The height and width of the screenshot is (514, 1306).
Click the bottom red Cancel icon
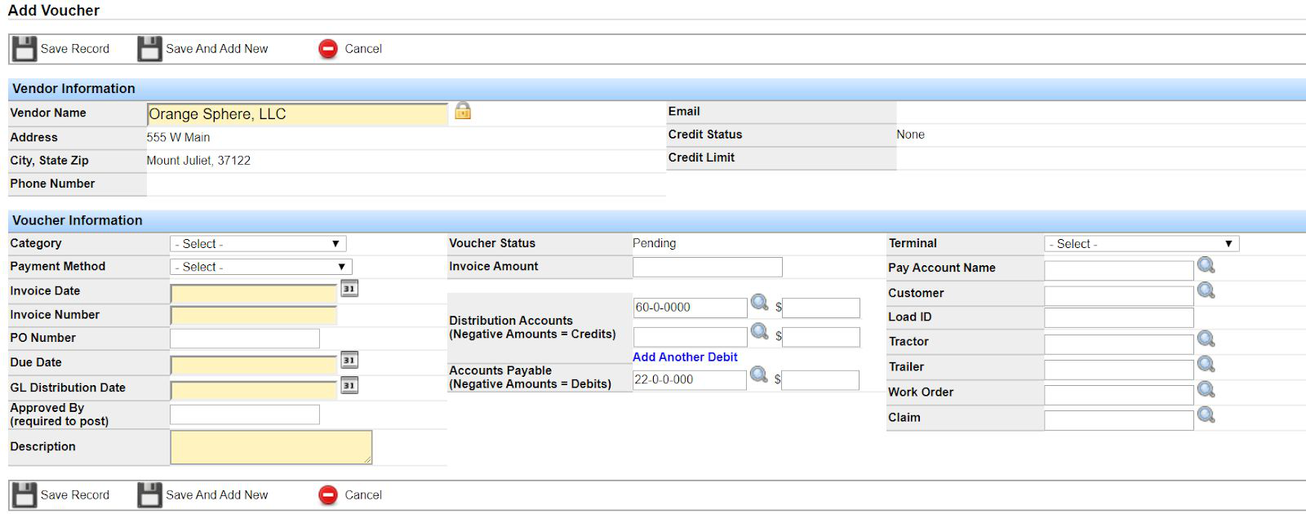(328, 495)
